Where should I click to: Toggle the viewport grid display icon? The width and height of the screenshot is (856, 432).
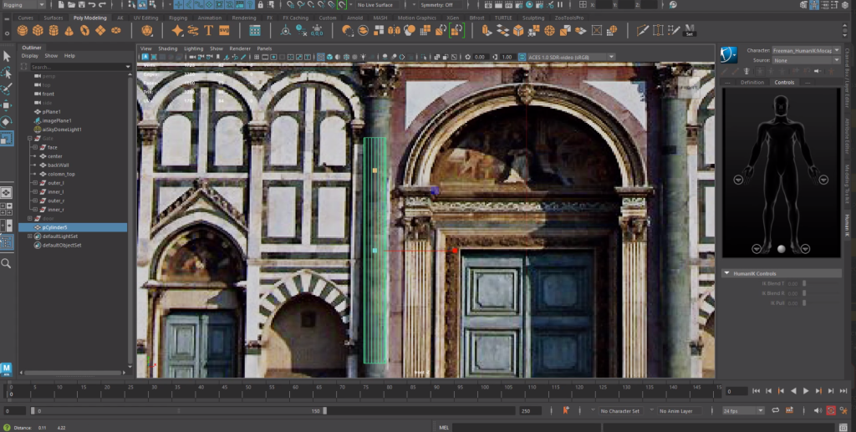[x=256, y=57]
